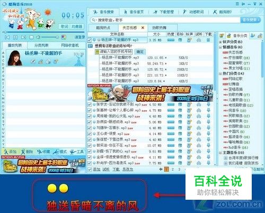Go to page 2 of results

point(173,170)
